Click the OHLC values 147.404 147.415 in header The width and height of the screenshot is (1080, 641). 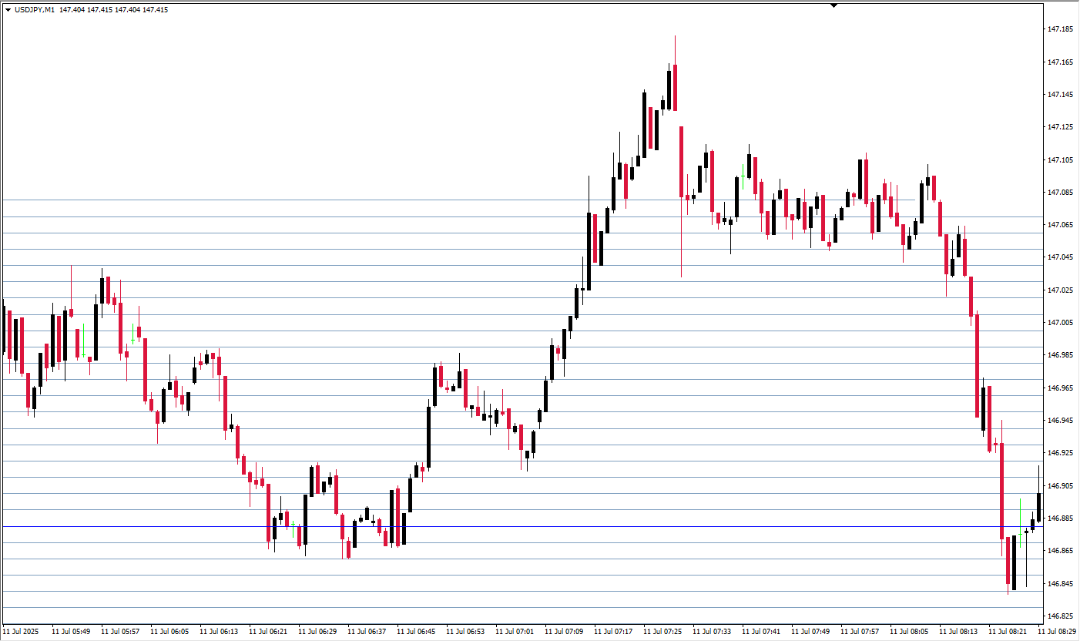(x=86, y=10)
